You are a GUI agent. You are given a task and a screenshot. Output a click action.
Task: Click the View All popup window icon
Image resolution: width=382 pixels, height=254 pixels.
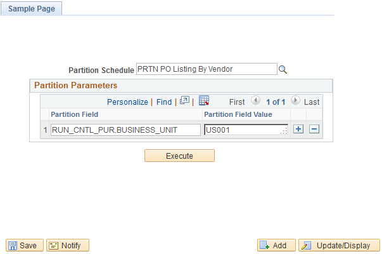click(x=184, y=100)
